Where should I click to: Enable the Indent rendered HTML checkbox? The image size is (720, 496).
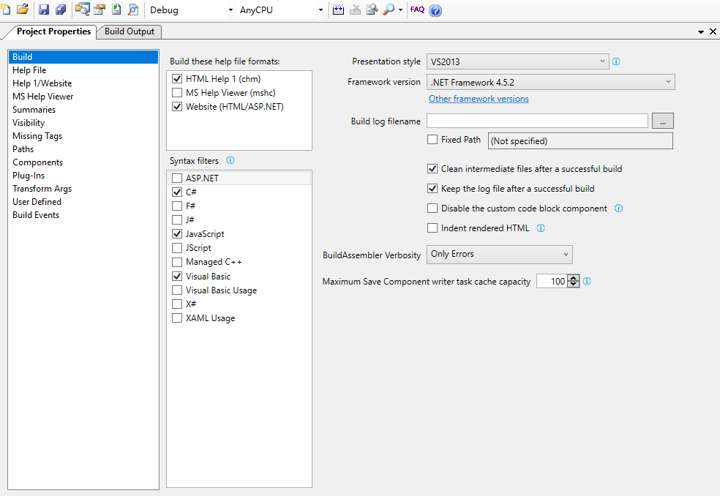[432, 228]
